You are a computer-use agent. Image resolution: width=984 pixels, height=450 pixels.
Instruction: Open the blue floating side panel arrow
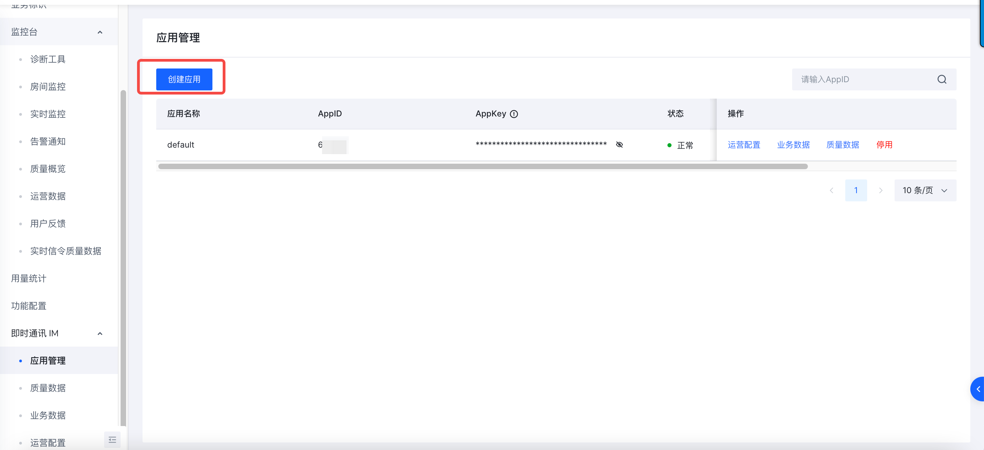pos(977,389)
